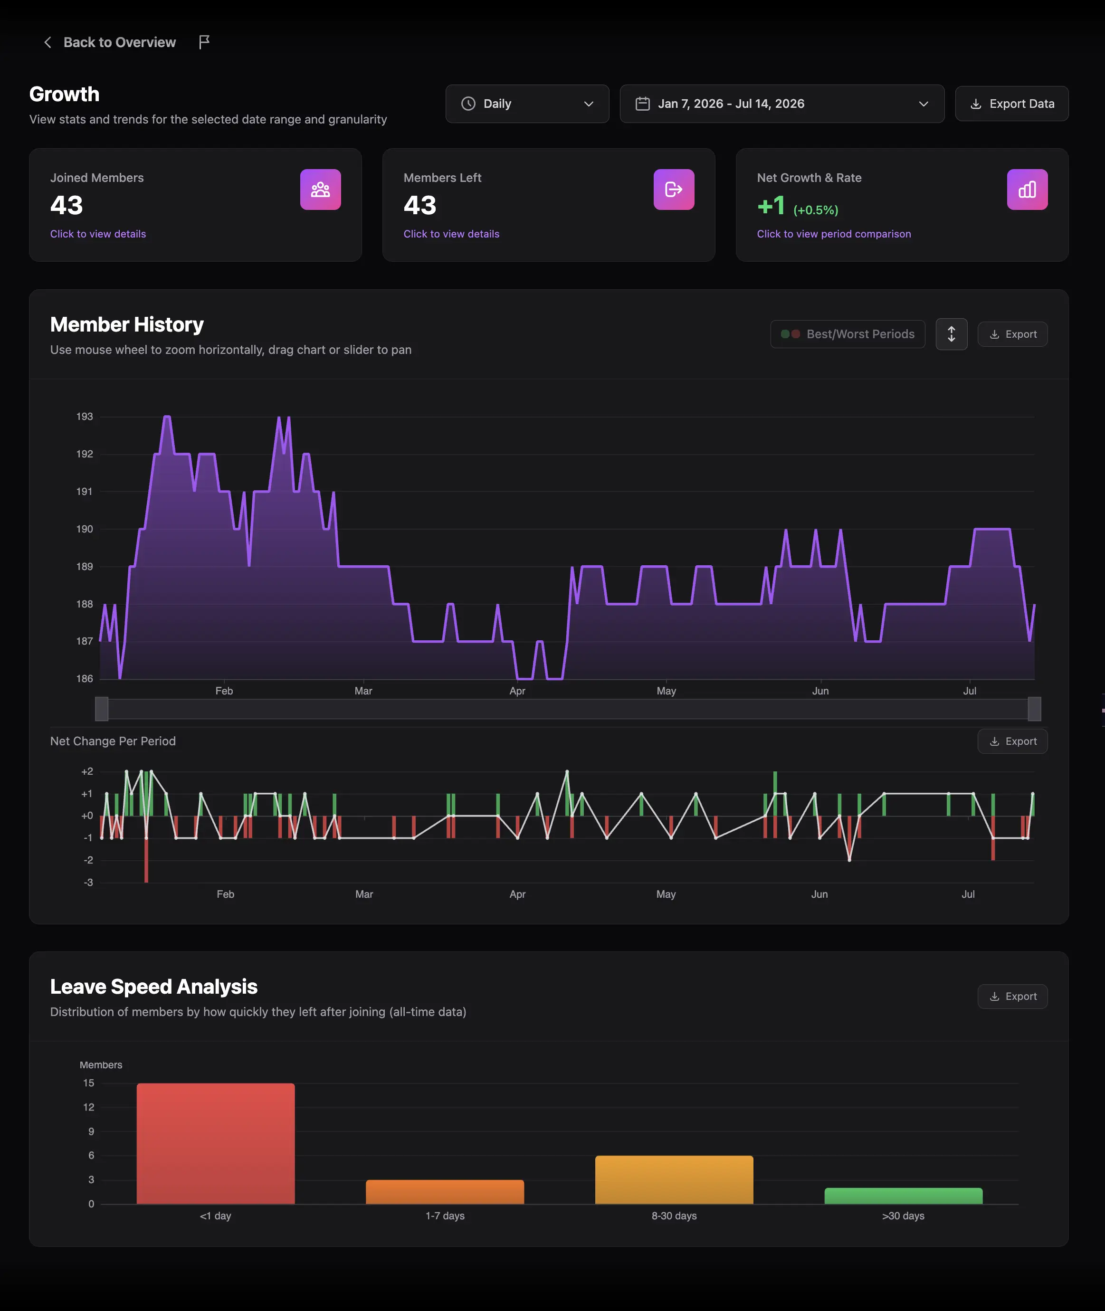Click 'Apr' label on Member History axis
Viewport: 1105px width, 1311px height.
pyautogui.click(x=517, y=691)
